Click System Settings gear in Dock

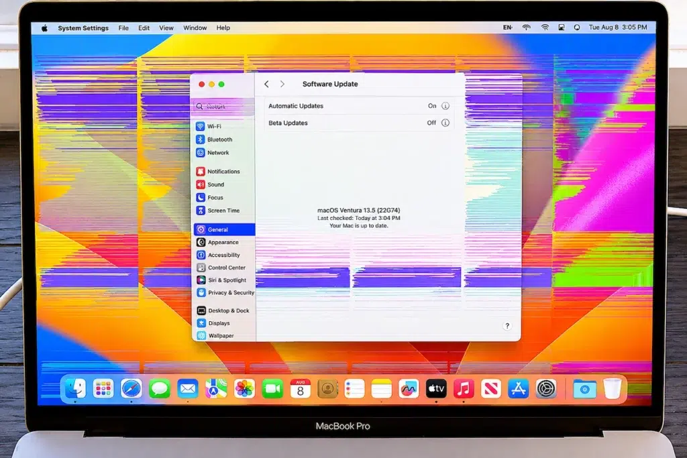[546, 388]
